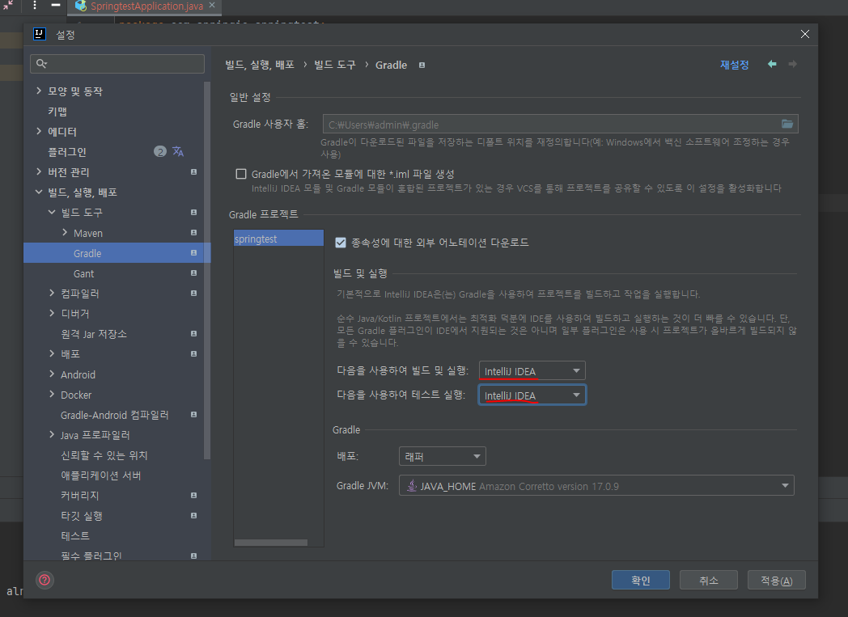Expand Maven tree node
The height and width of the screenshot is (617, 848).
coord(65,232)
